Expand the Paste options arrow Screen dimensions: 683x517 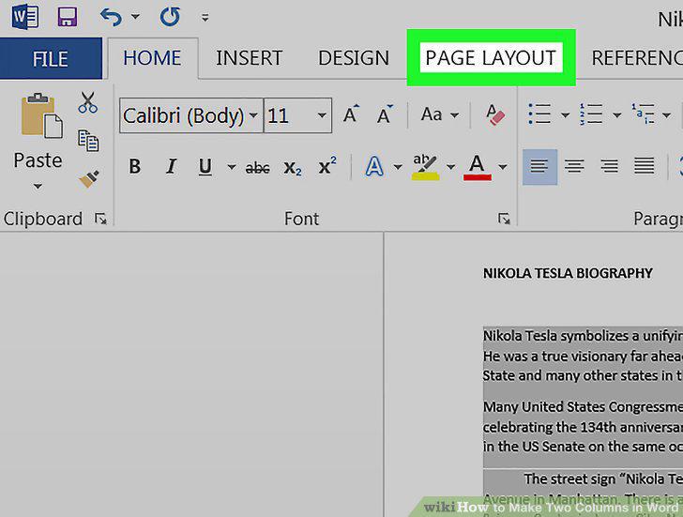(x=38, y=187)
